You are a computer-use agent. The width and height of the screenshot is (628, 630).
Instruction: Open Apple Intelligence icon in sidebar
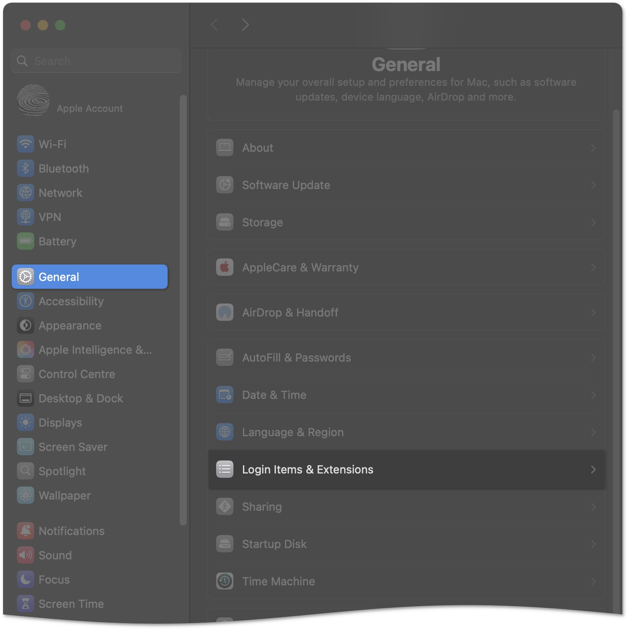tap(26, 349)
